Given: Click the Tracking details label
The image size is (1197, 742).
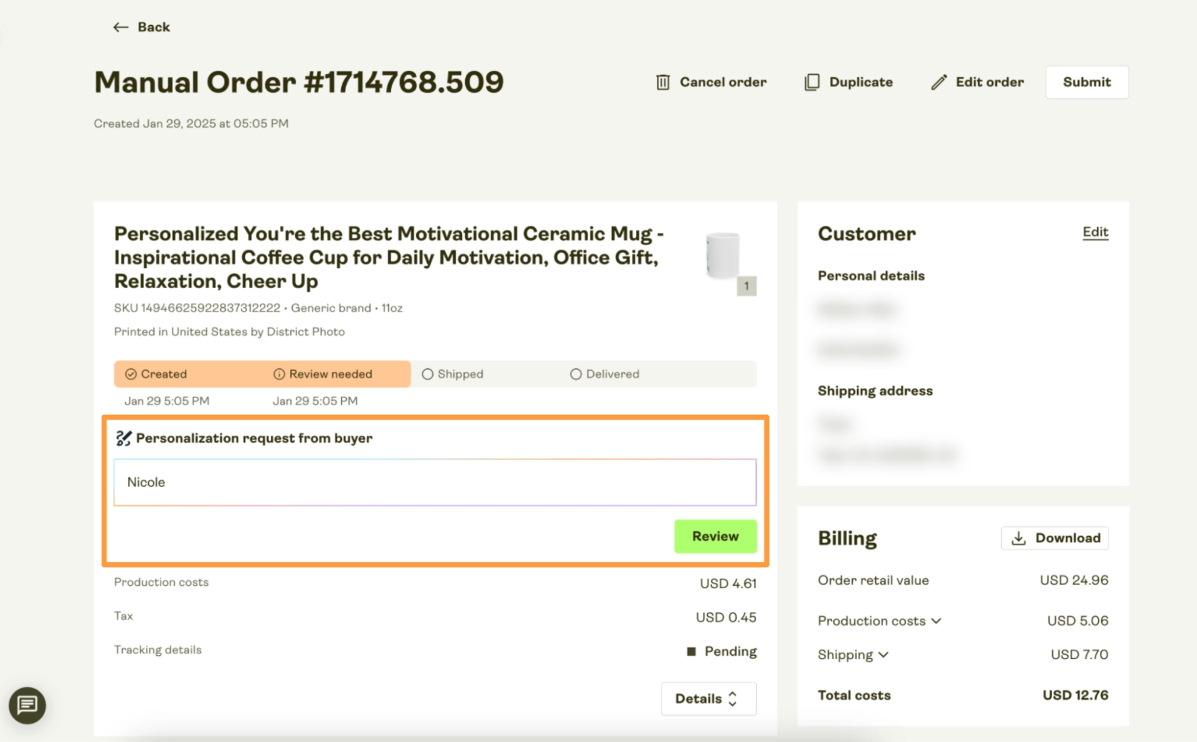Looking at the screenshot, I should (158, 650).
